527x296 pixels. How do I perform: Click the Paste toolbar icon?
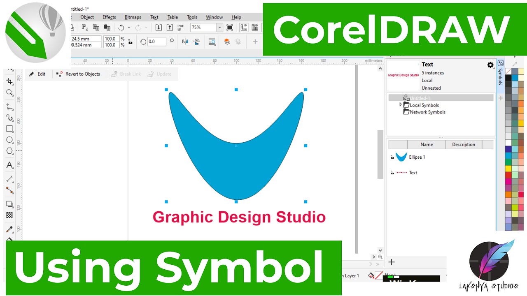[107, 28]
